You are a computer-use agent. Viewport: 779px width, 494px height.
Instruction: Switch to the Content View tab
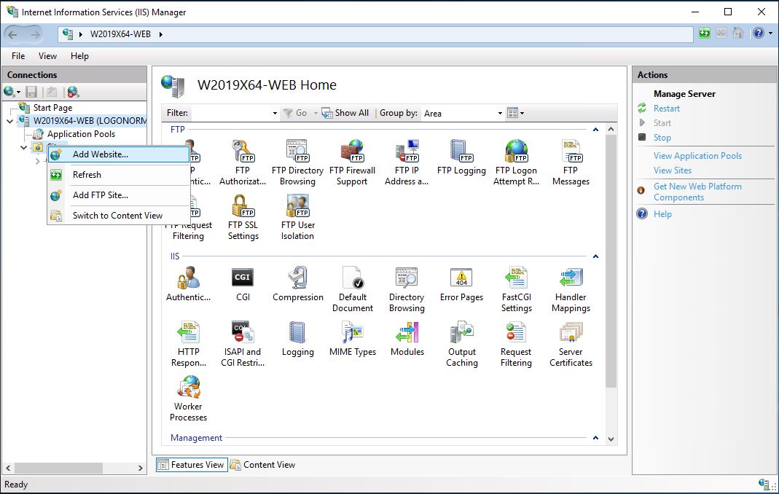coord(263,465)
